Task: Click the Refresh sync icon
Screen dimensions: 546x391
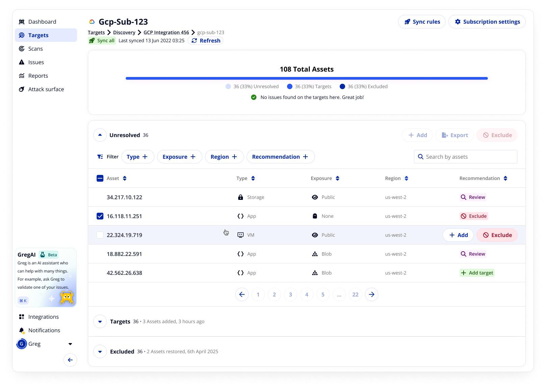Action: click(194, 41)
